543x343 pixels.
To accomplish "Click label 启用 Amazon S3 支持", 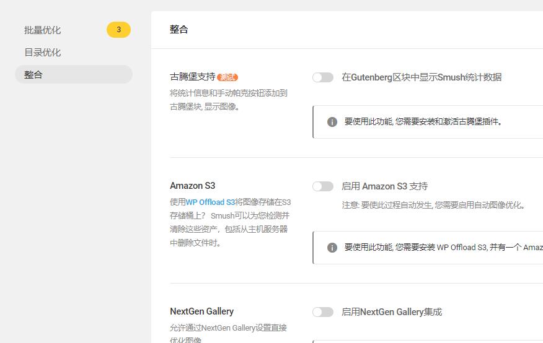I will pos(384,186).
